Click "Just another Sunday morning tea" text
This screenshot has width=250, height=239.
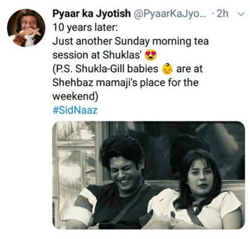coord(130,41)
